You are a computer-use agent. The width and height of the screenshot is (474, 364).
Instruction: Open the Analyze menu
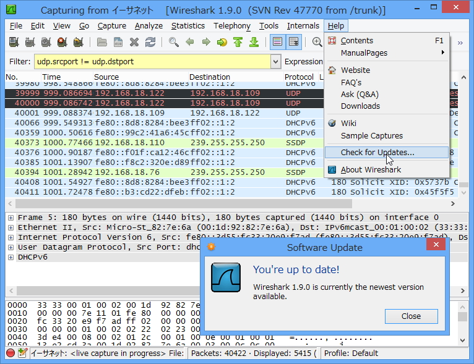coord(149,26)
